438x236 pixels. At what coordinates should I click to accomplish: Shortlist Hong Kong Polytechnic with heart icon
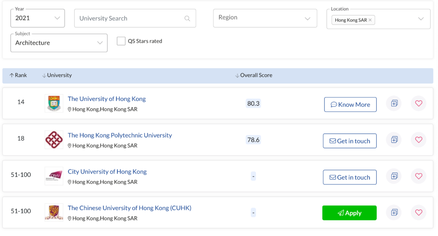pos(419,140)
